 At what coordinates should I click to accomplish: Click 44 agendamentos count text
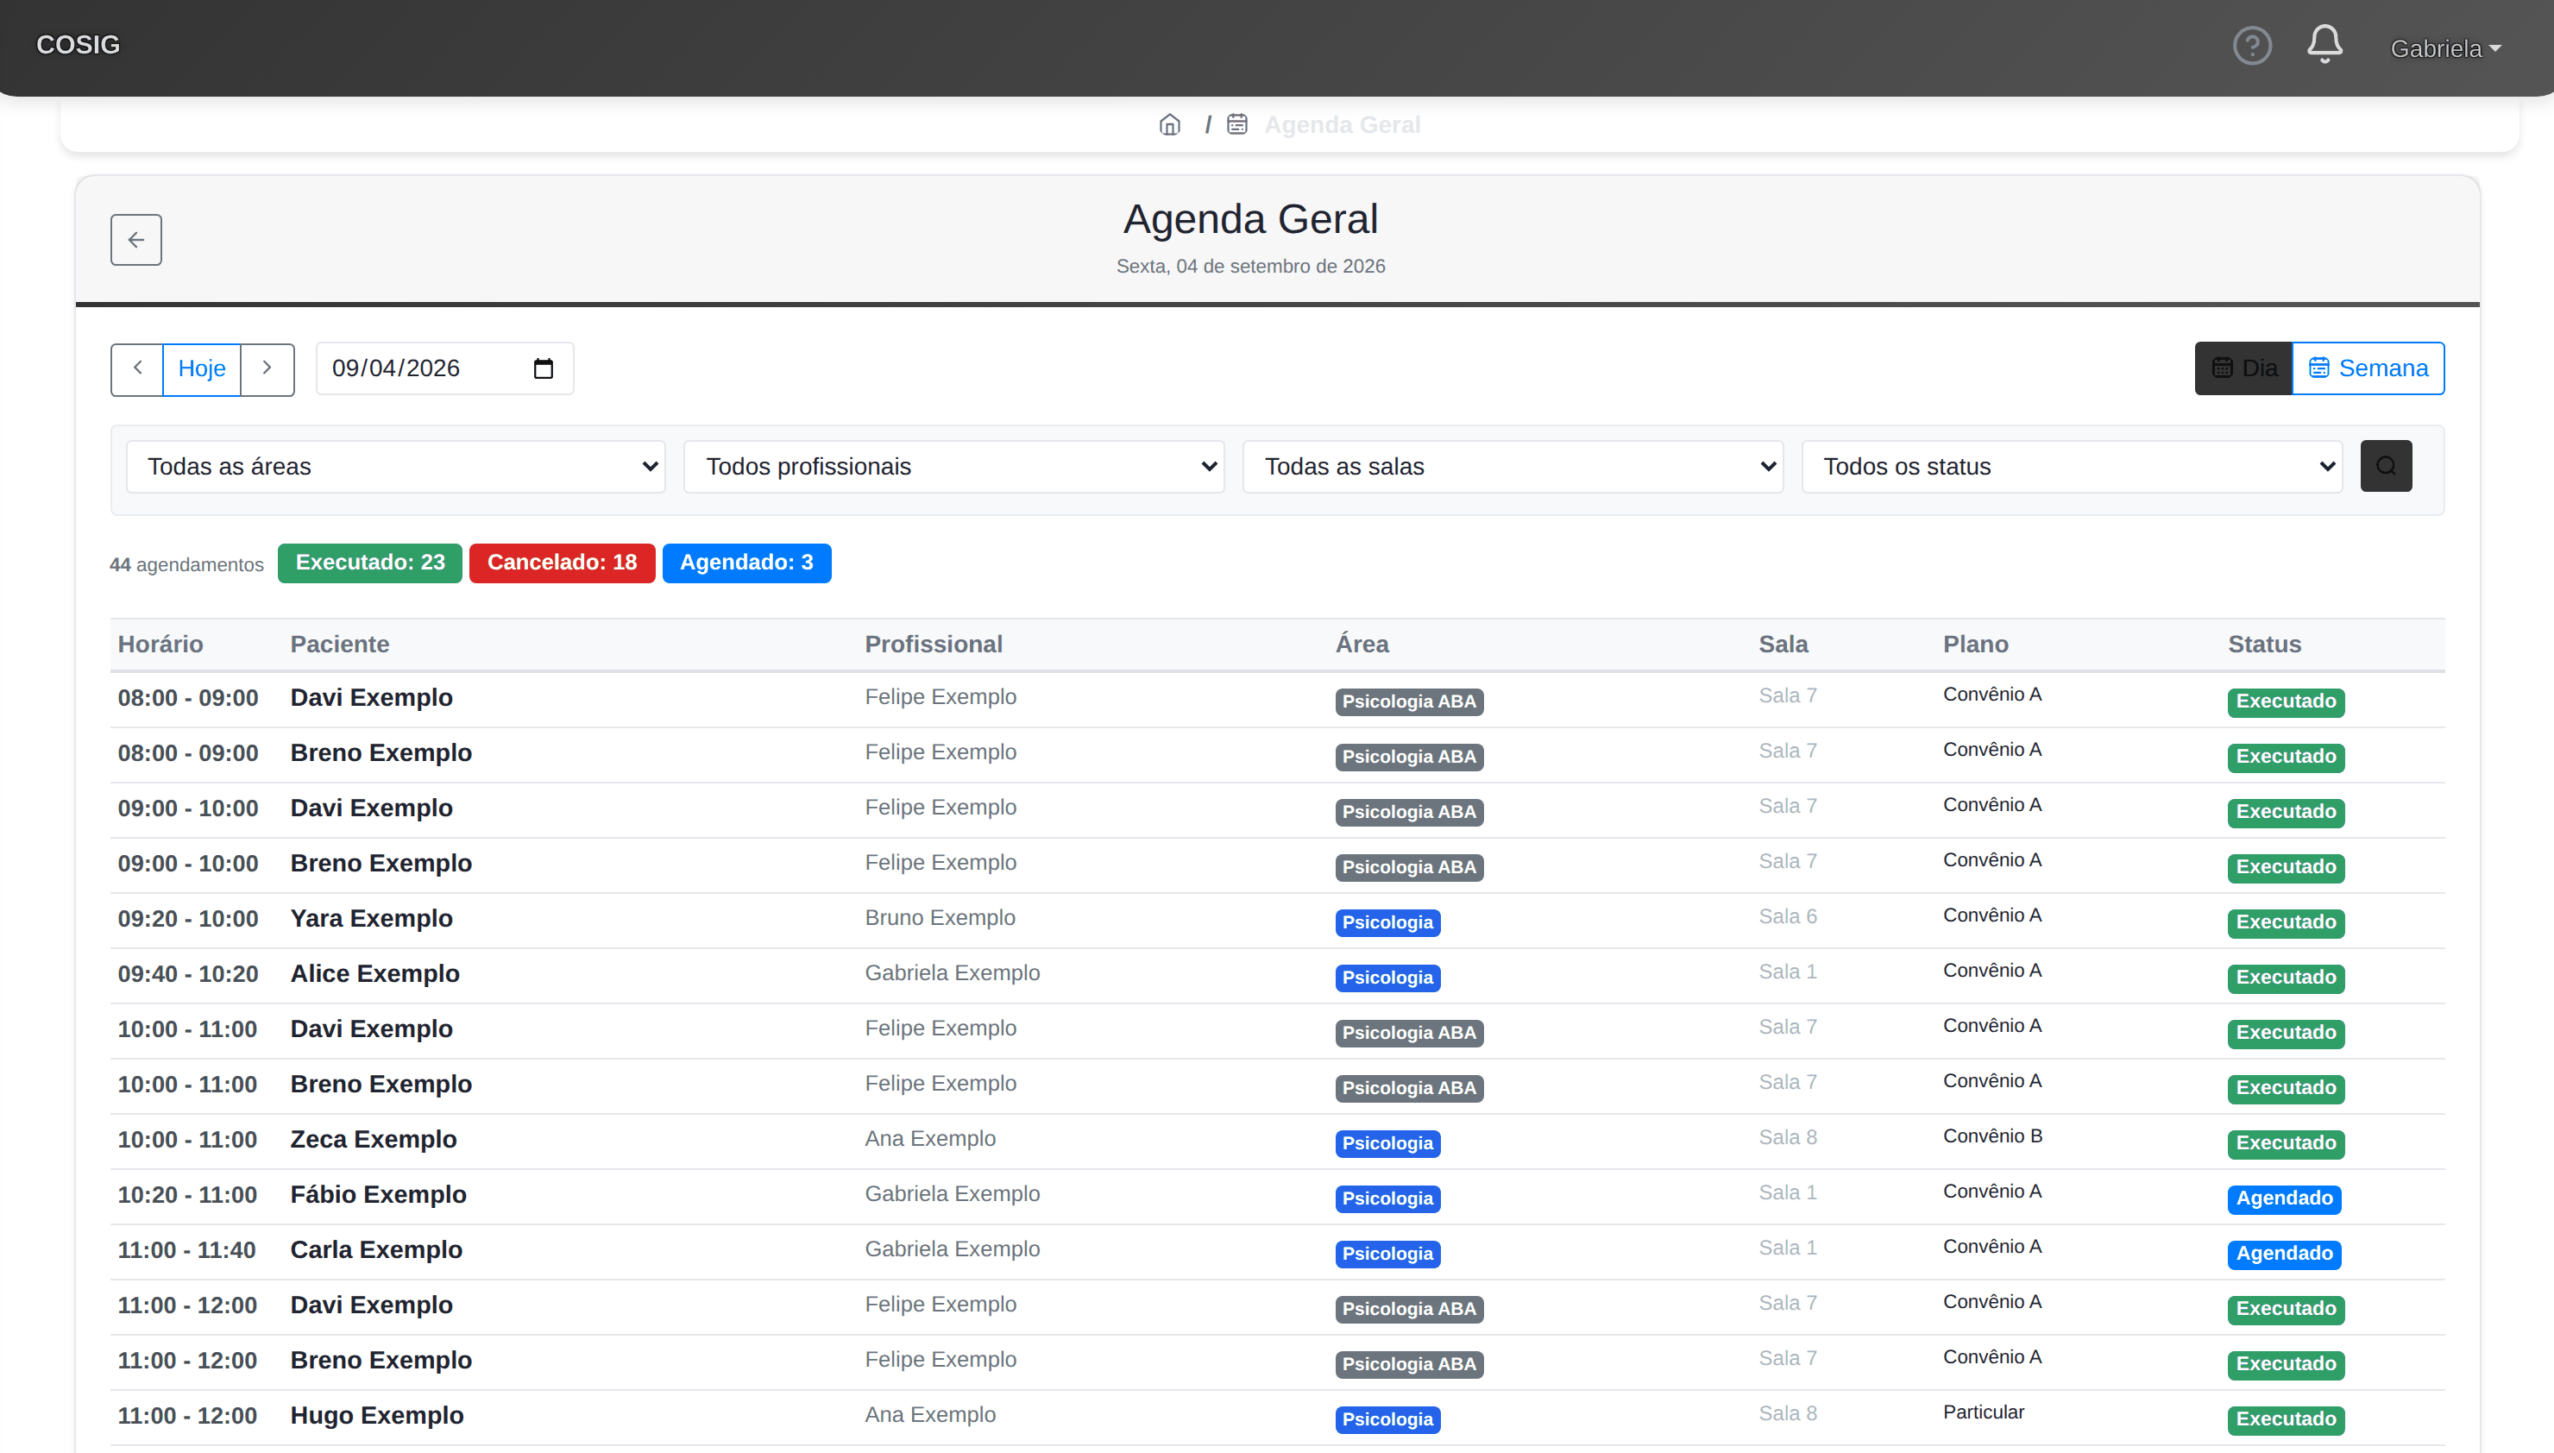(x=186, y=565)
